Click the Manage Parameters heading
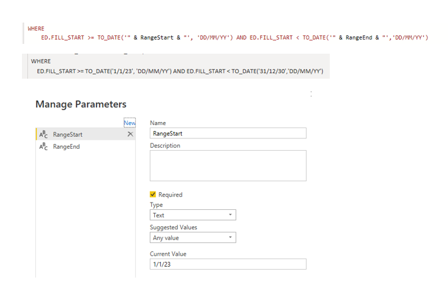Viewport: 448px width, 305px height. click(x=81, y=104)
